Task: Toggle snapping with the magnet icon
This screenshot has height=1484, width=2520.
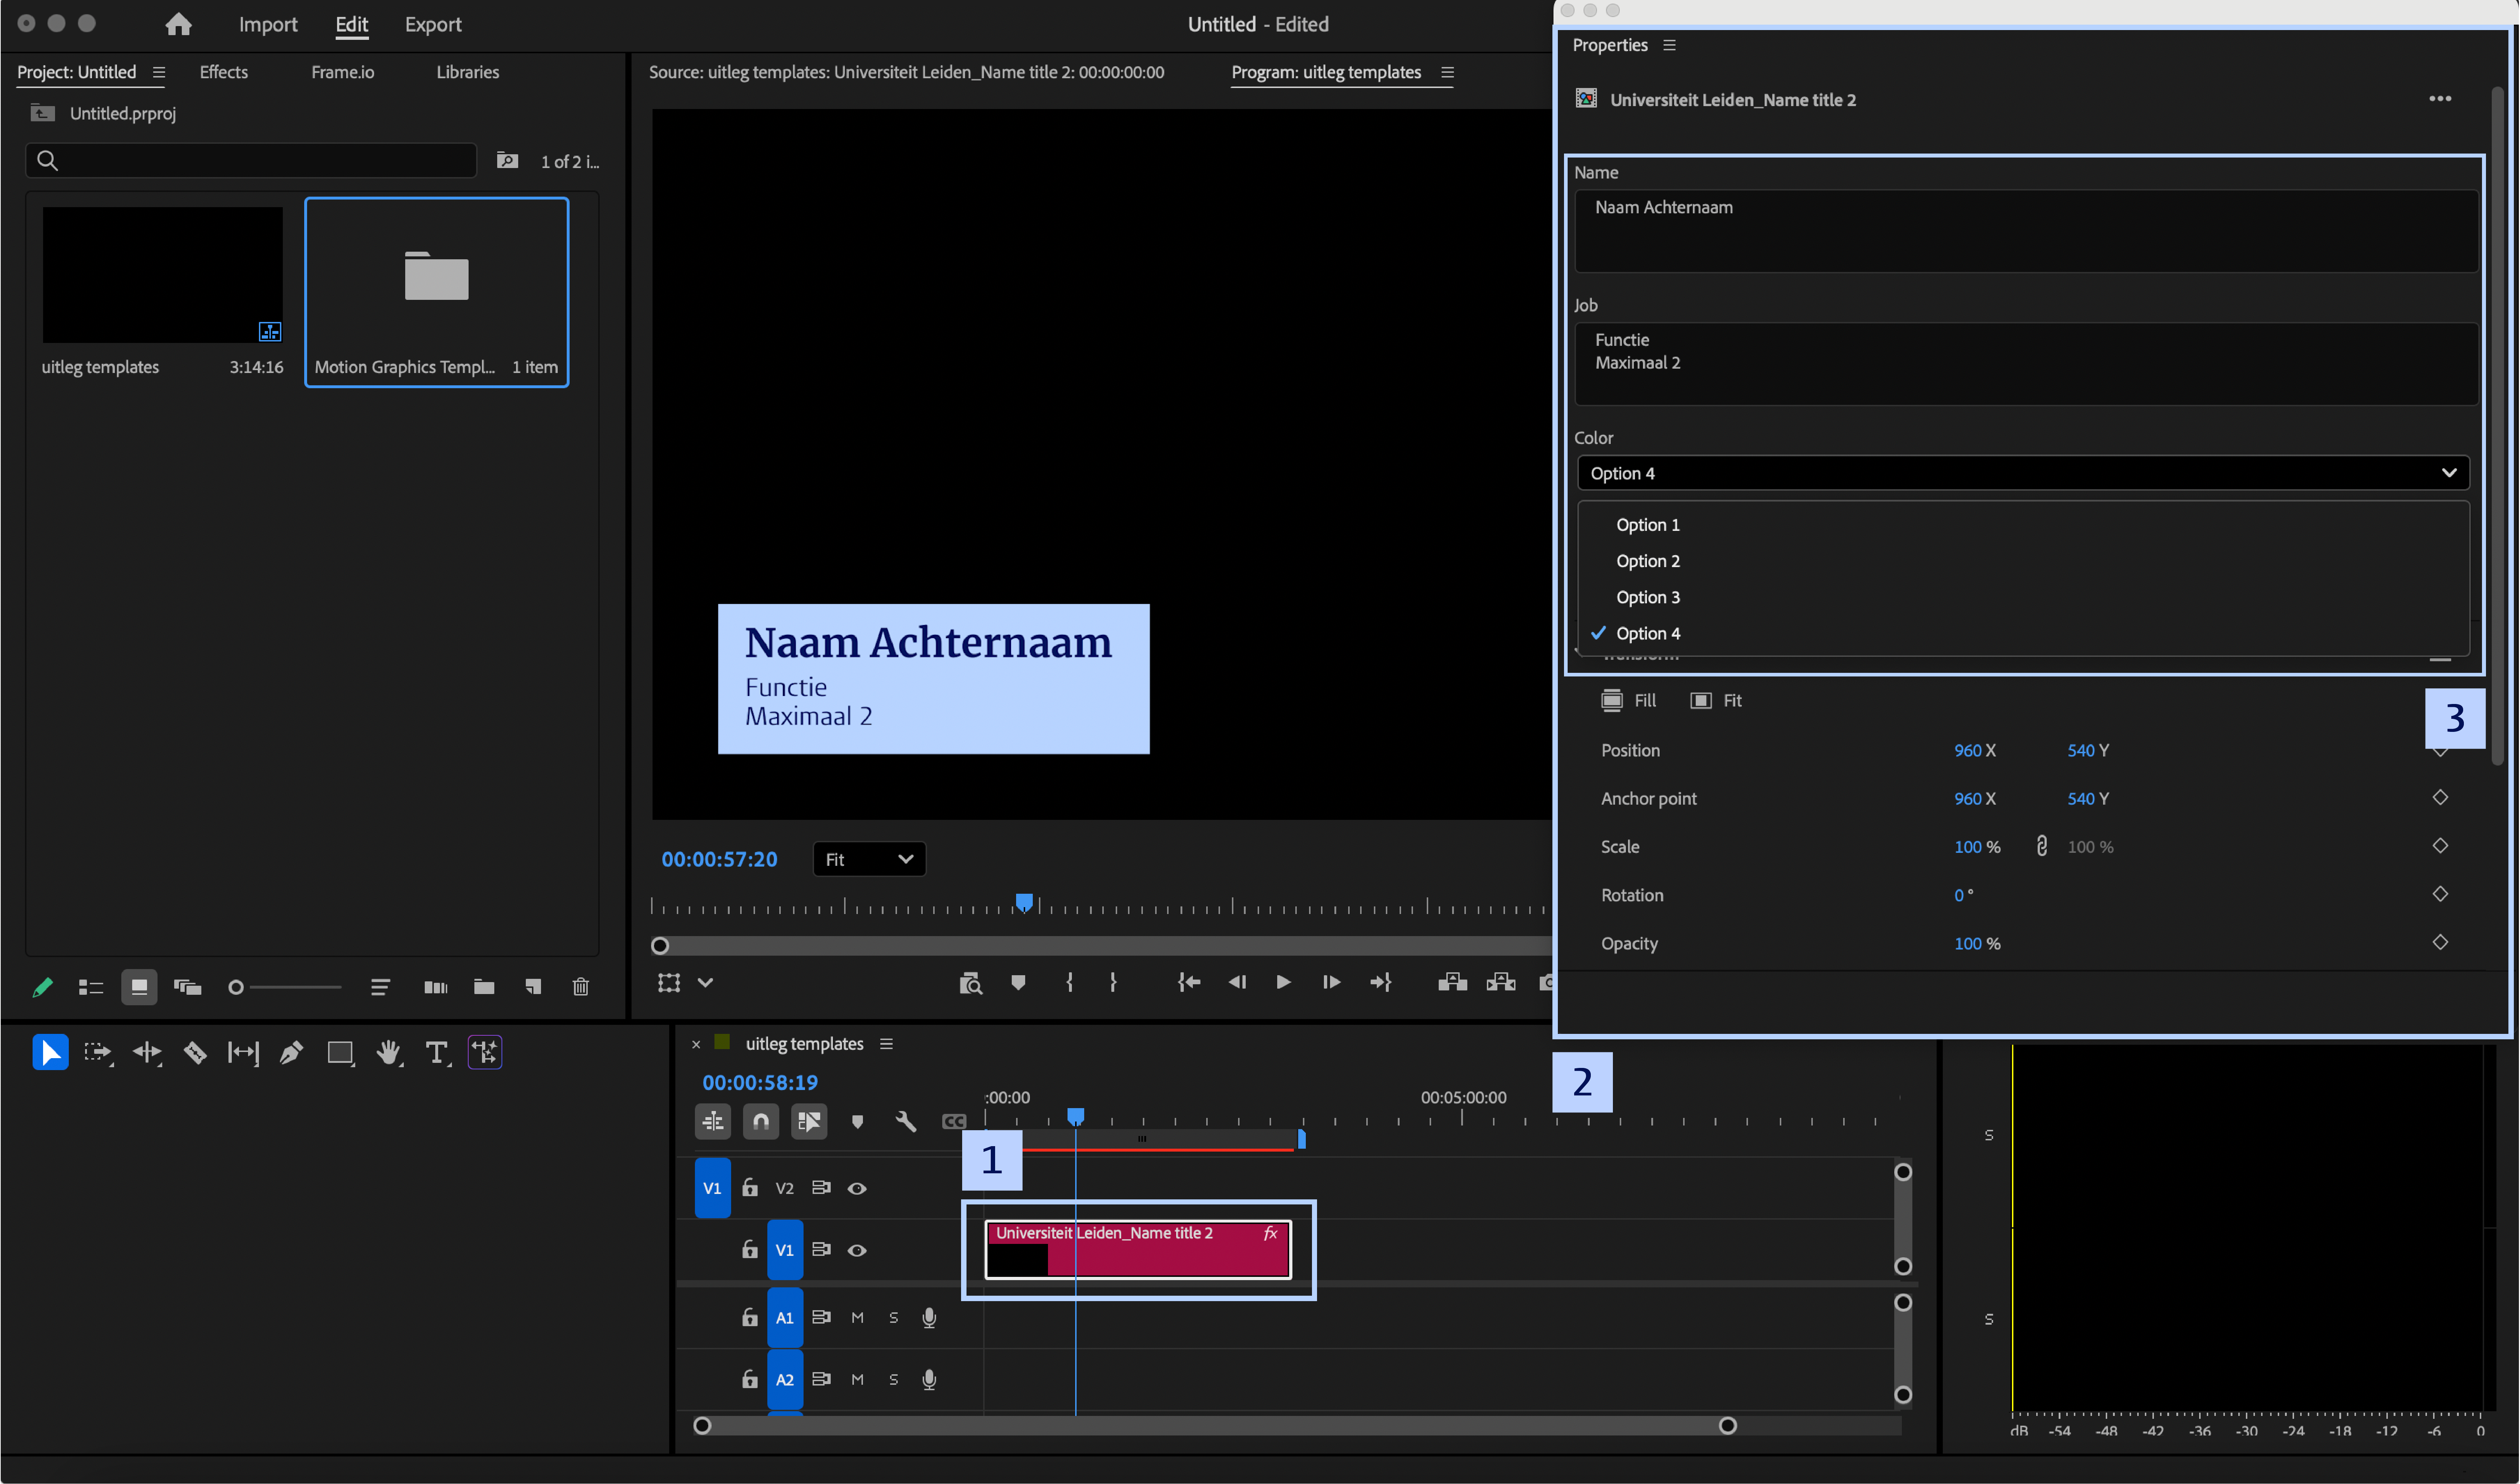Action: point(761,1121)
